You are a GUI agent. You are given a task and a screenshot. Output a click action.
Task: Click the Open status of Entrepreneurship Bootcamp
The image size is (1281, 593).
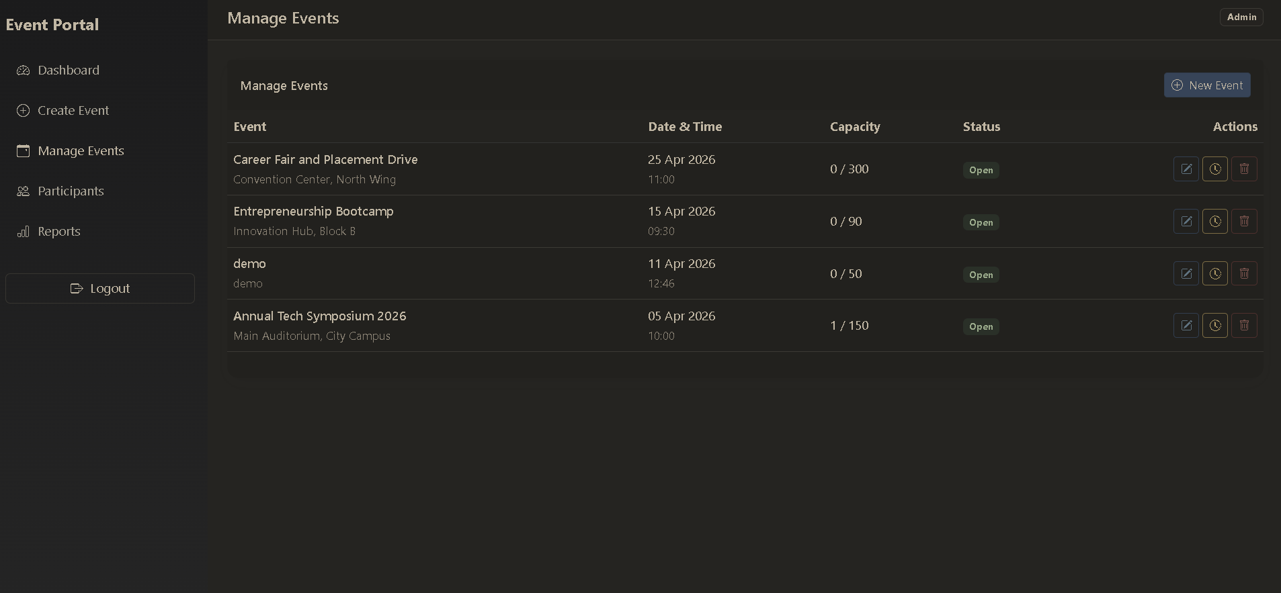tap(981, 222)
